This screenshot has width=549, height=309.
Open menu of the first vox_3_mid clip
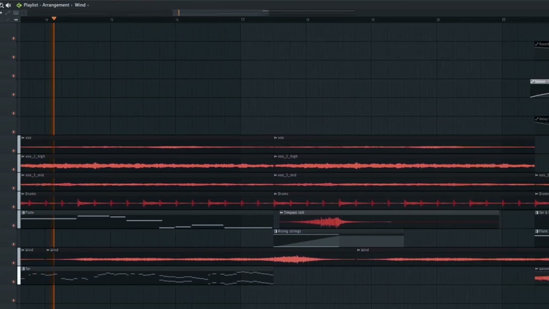click(23, 175)
